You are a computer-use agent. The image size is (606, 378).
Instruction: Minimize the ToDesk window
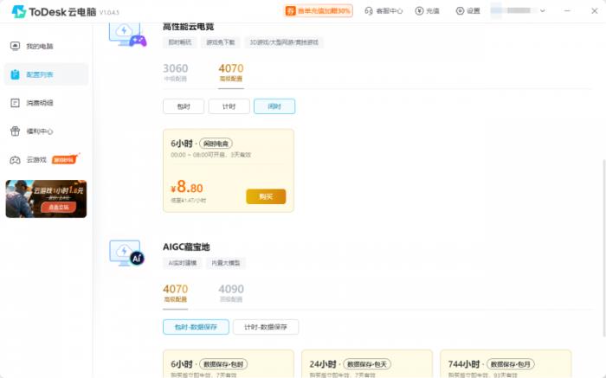point(567,10)
